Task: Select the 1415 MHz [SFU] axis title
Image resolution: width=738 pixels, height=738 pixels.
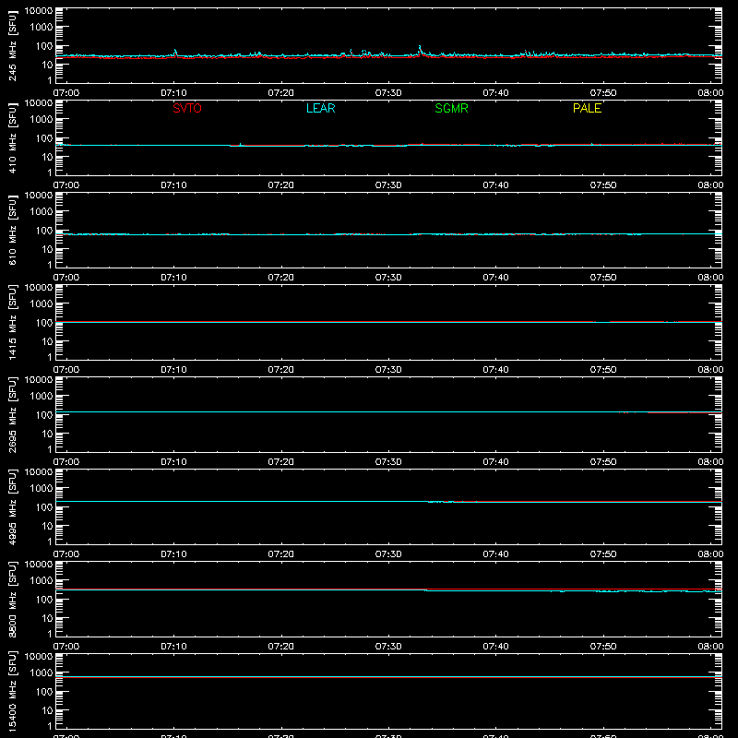Action: [x=12, y=322]
